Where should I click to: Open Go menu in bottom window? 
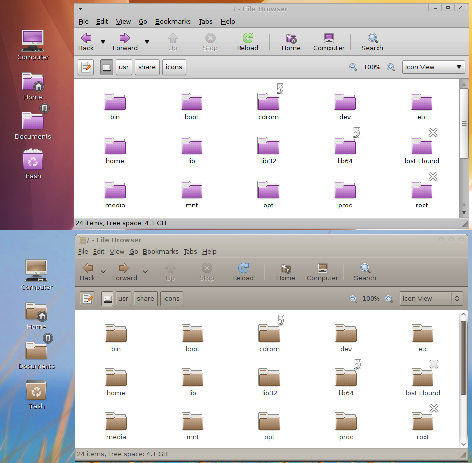(x=134, y=251)
